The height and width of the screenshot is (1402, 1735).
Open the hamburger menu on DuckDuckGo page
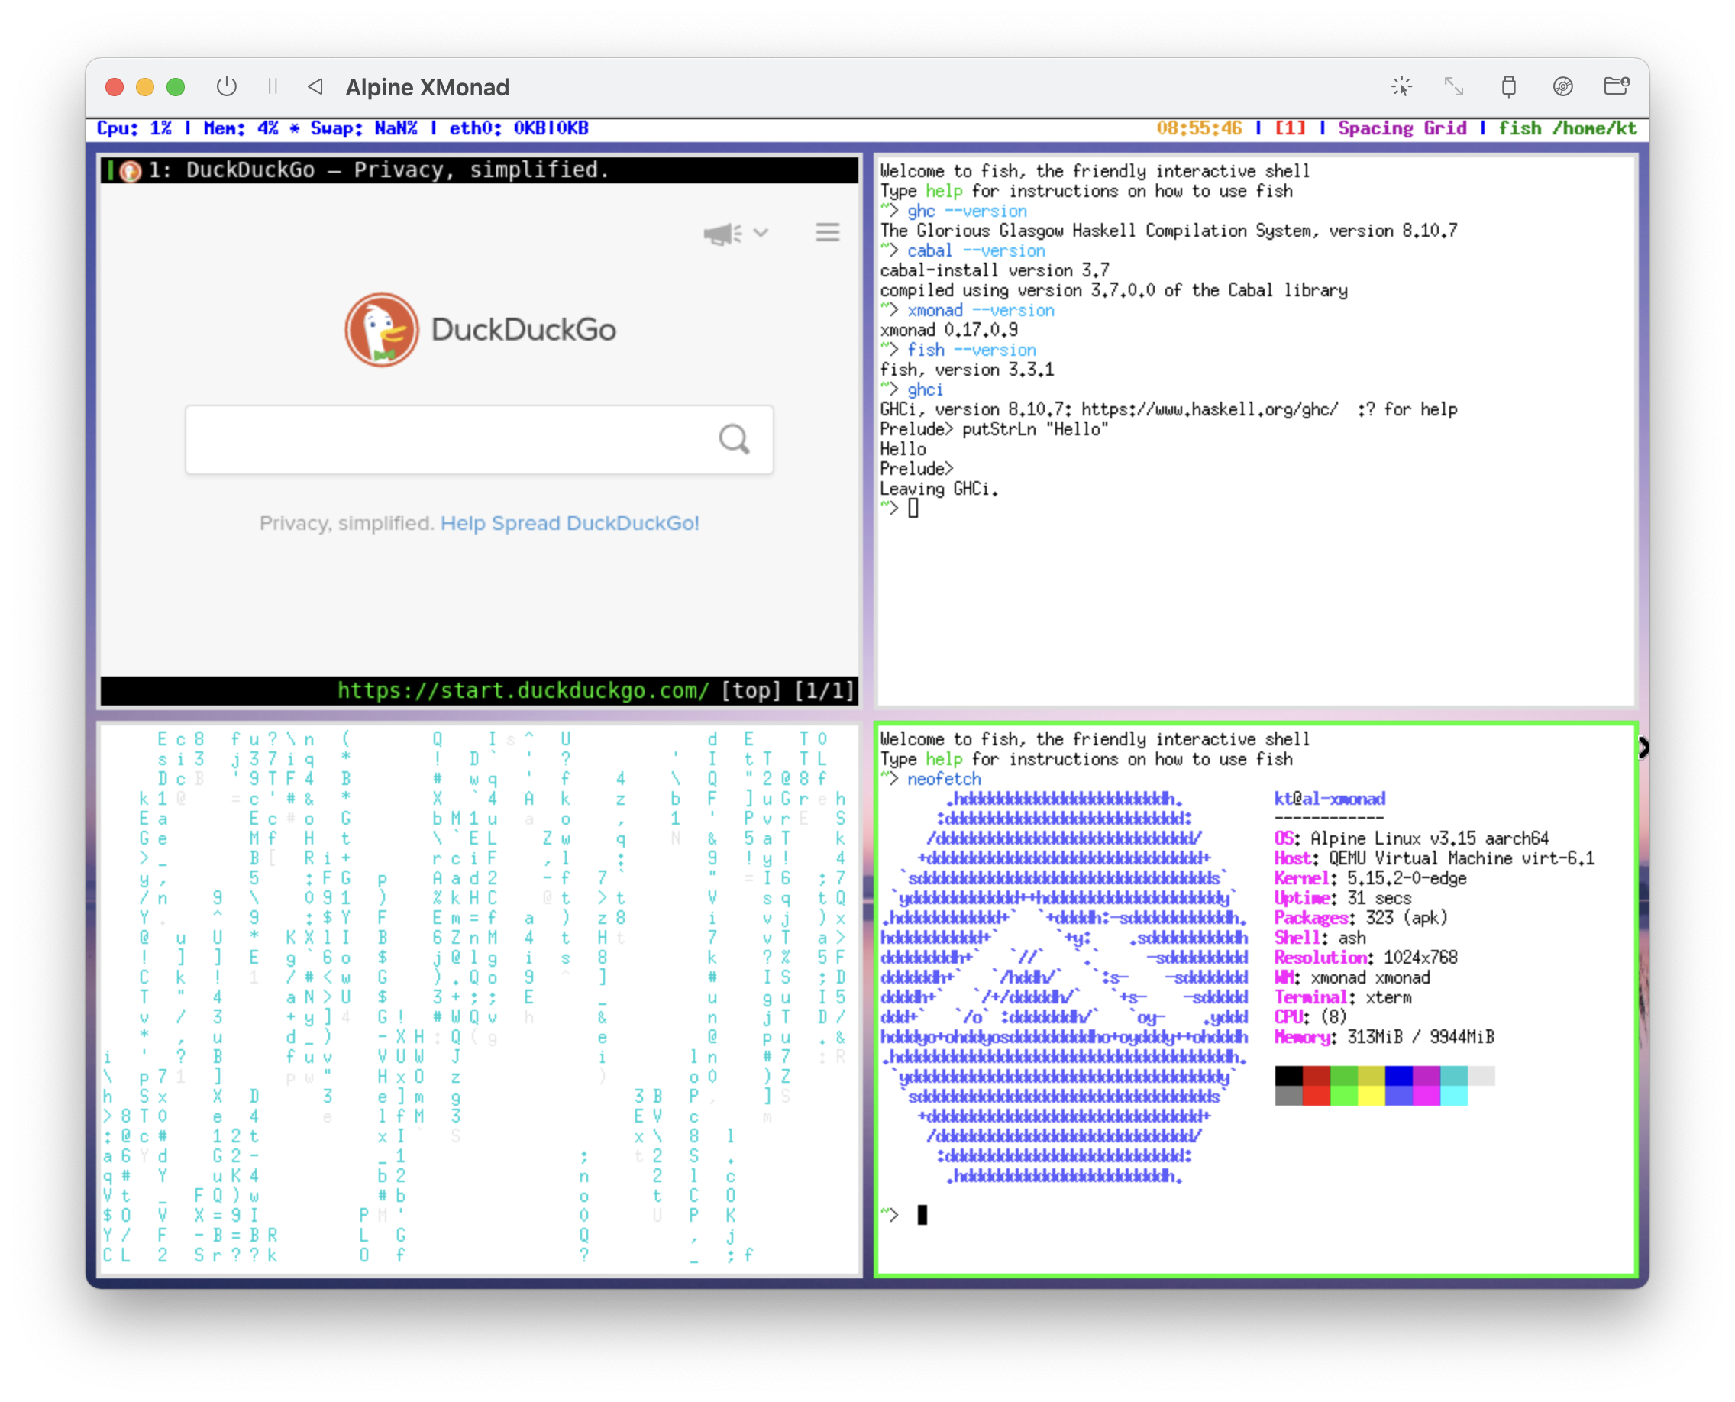(827, 233)
